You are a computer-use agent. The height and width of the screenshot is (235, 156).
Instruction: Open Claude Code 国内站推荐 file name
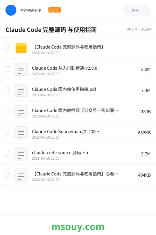(x=75, y=110)
